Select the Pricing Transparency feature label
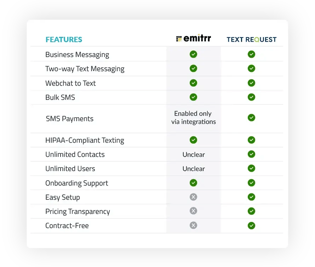Viewport: 315px width, 267px height. (x=78, y=211)
